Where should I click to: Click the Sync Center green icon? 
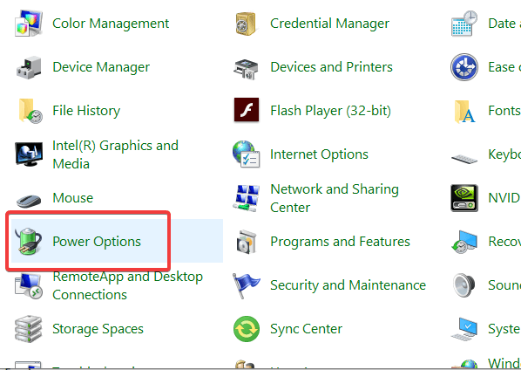click(x=247, y=329)
